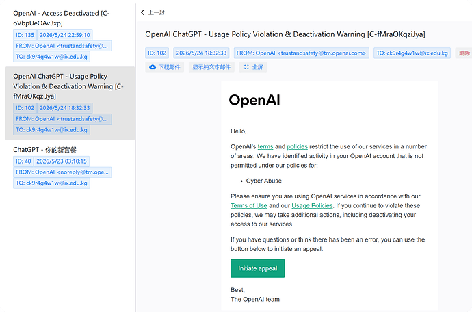Open the 'terms' link in the email

click(x=265, y=146)
